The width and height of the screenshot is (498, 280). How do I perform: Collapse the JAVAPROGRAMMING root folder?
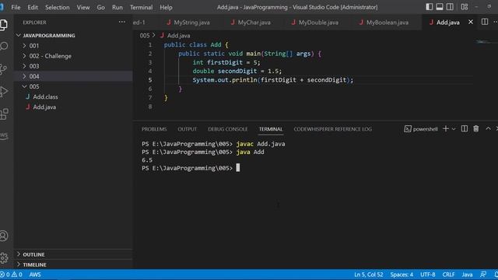coord(73,35)
